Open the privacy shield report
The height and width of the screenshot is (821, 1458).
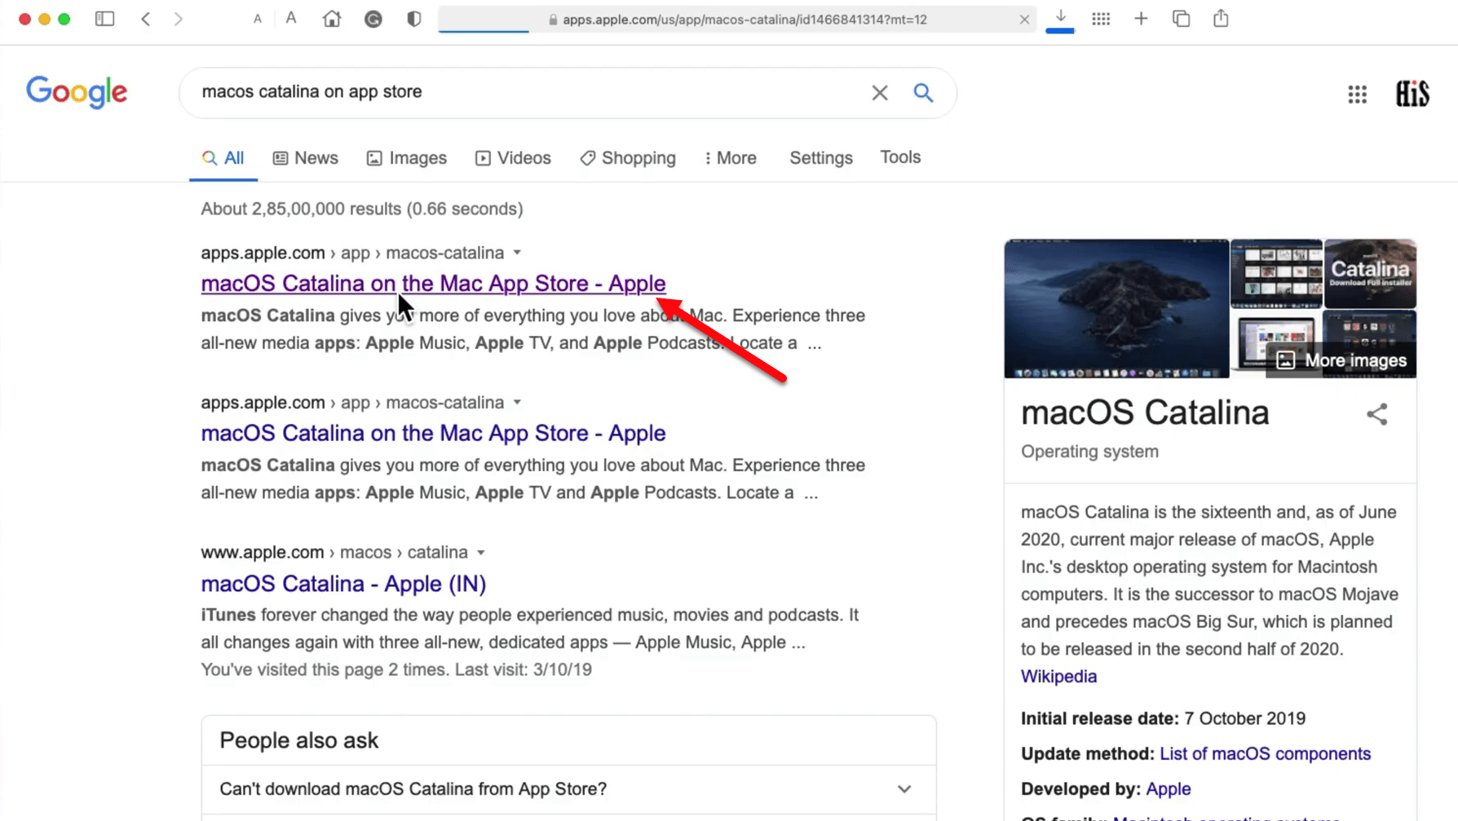tap(413, 19)
